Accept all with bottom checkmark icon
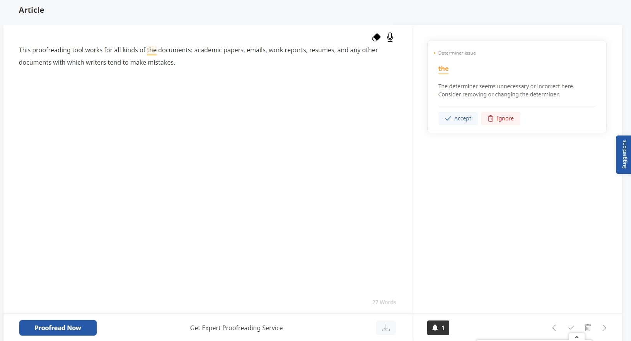Image resolution: width=631 pixels, height=341 pixels. pos(571,328)
